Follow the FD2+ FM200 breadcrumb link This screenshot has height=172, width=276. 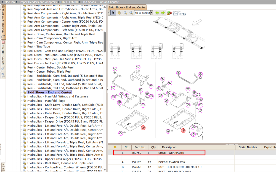click(69, 2)
